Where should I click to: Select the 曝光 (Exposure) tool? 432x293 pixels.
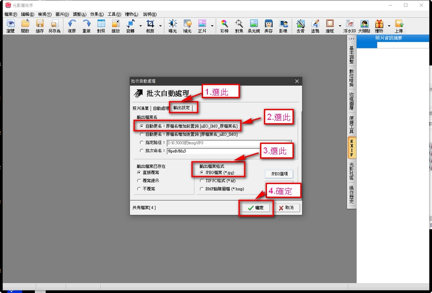(x=172, y=25)
